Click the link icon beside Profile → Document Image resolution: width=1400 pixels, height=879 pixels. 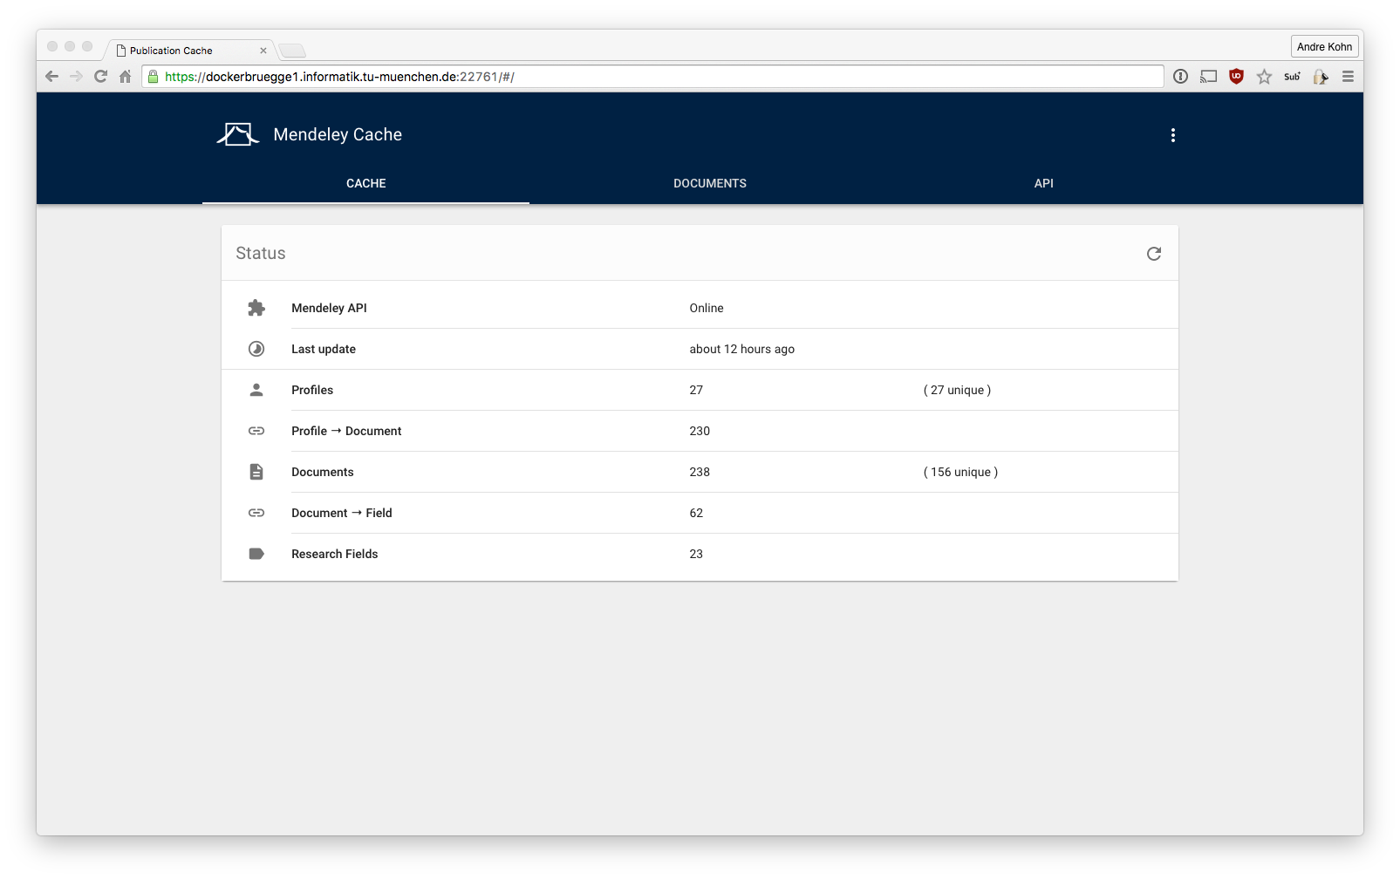(256, 431)
